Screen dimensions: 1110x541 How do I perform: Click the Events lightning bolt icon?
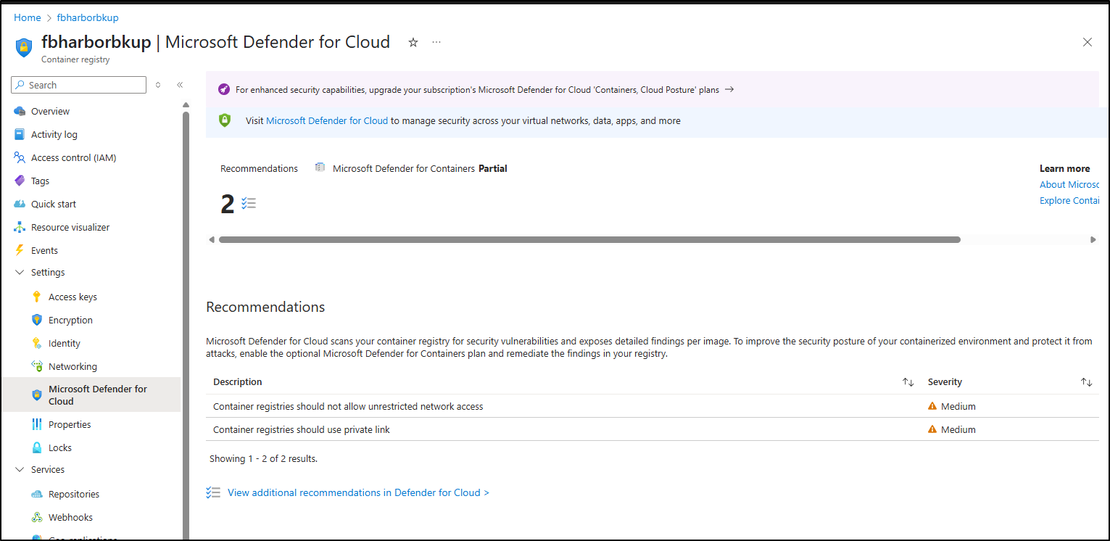(x=20, y=250)
